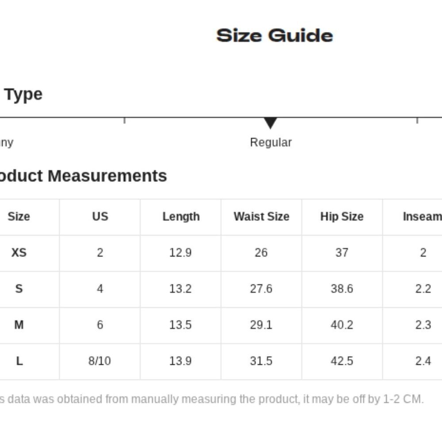
Task: Click the 27.6 waist size cell
Action: tap(261, 289)
